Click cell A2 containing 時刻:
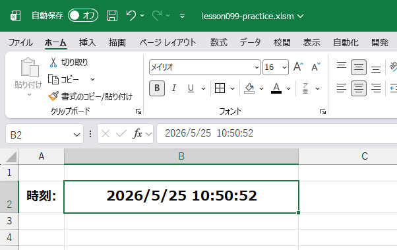The height and width of the screenshot is (250, 397). (42, 197)
